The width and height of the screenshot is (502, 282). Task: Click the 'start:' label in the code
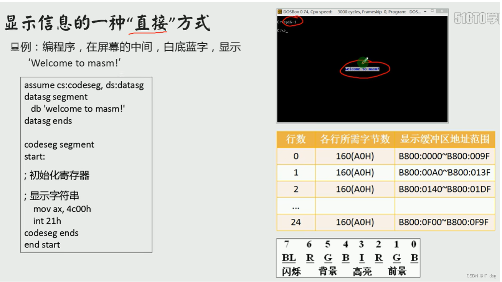(x=35, y=157)
